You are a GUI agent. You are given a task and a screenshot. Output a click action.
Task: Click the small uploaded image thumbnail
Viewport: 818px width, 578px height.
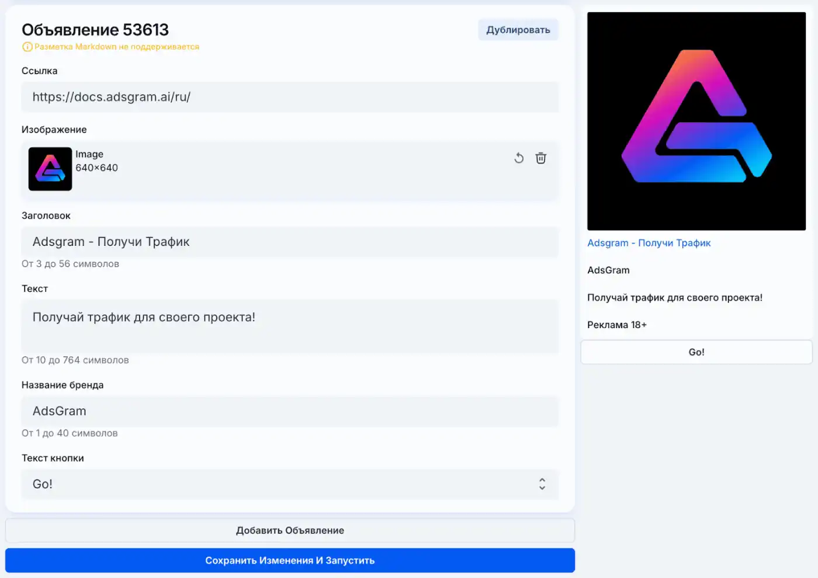(50, 169)
